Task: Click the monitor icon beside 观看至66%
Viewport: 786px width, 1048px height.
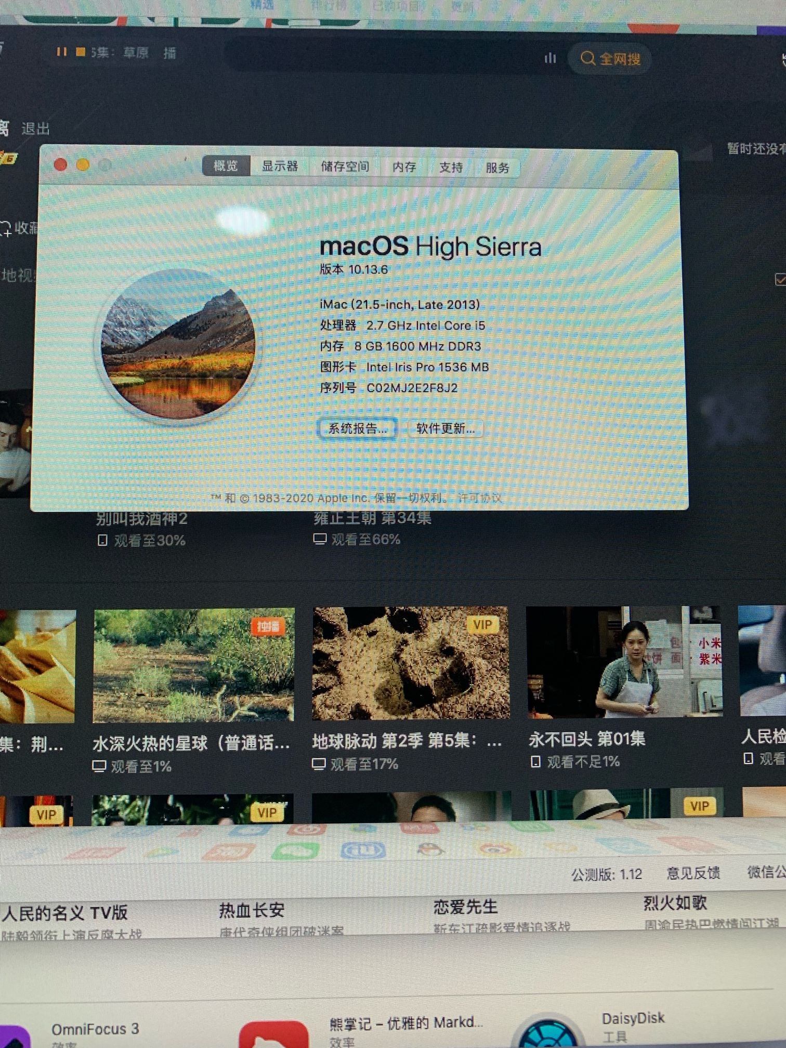Action: point(320,539)
